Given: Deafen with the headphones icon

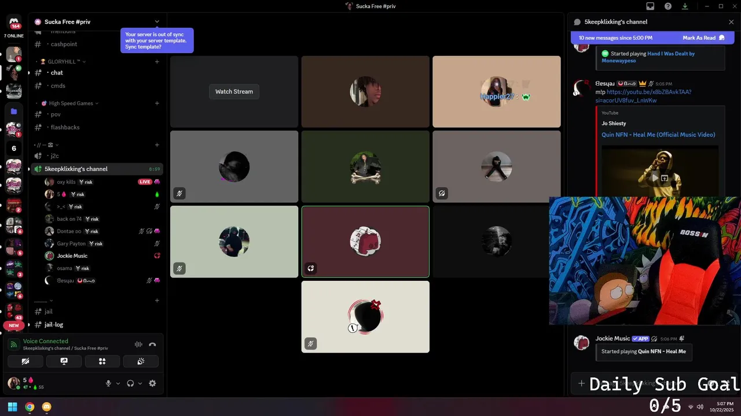Looking at the screenshot, I should click(130, 383).
